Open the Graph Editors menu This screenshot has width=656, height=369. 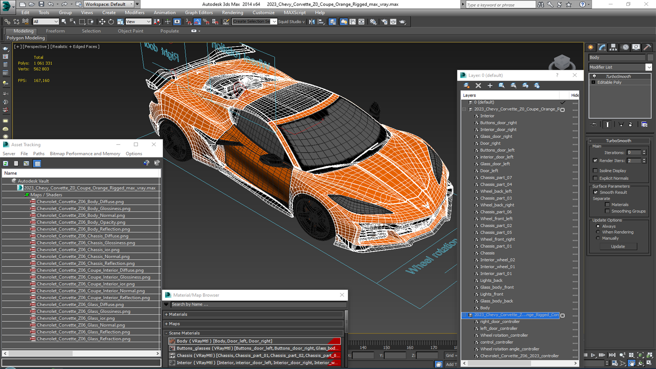pos(199,13)
